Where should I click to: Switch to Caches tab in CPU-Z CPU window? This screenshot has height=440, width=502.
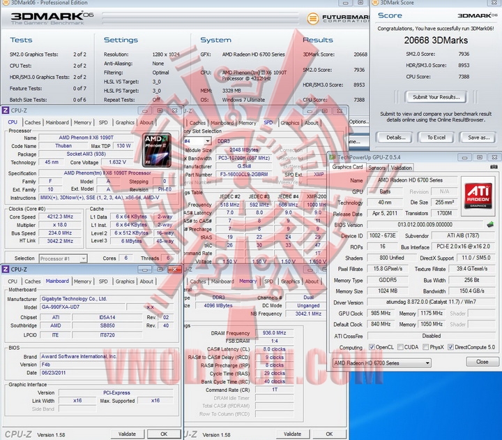[x=33, y=122]
